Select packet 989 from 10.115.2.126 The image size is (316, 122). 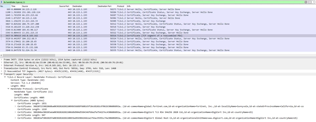158,9
